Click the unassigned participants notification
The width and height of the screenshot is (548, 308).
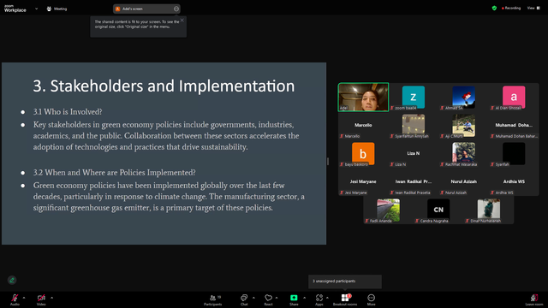[x=345, y=281]
